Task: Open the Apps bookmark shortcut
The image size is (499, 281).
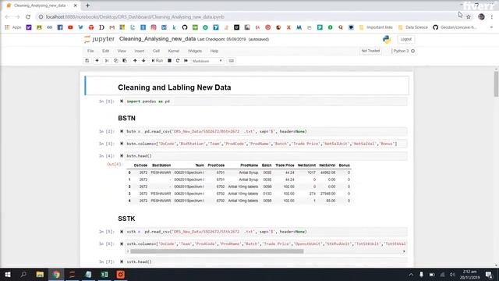Action: (x=13, y=27)
